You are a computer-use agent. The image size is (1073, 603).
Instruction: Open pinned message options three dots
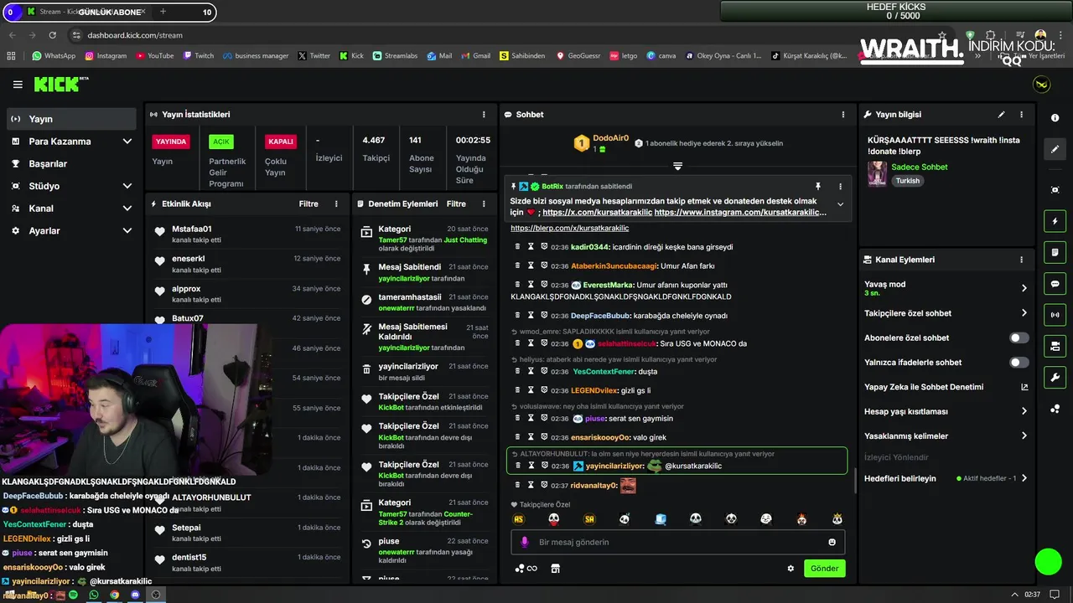840,187
